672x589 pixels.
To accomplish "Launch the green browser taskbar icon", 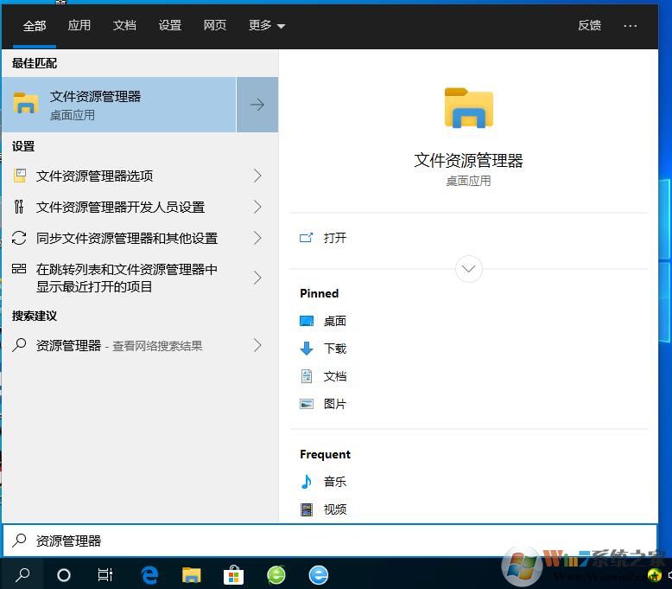I will coord(276,575).
